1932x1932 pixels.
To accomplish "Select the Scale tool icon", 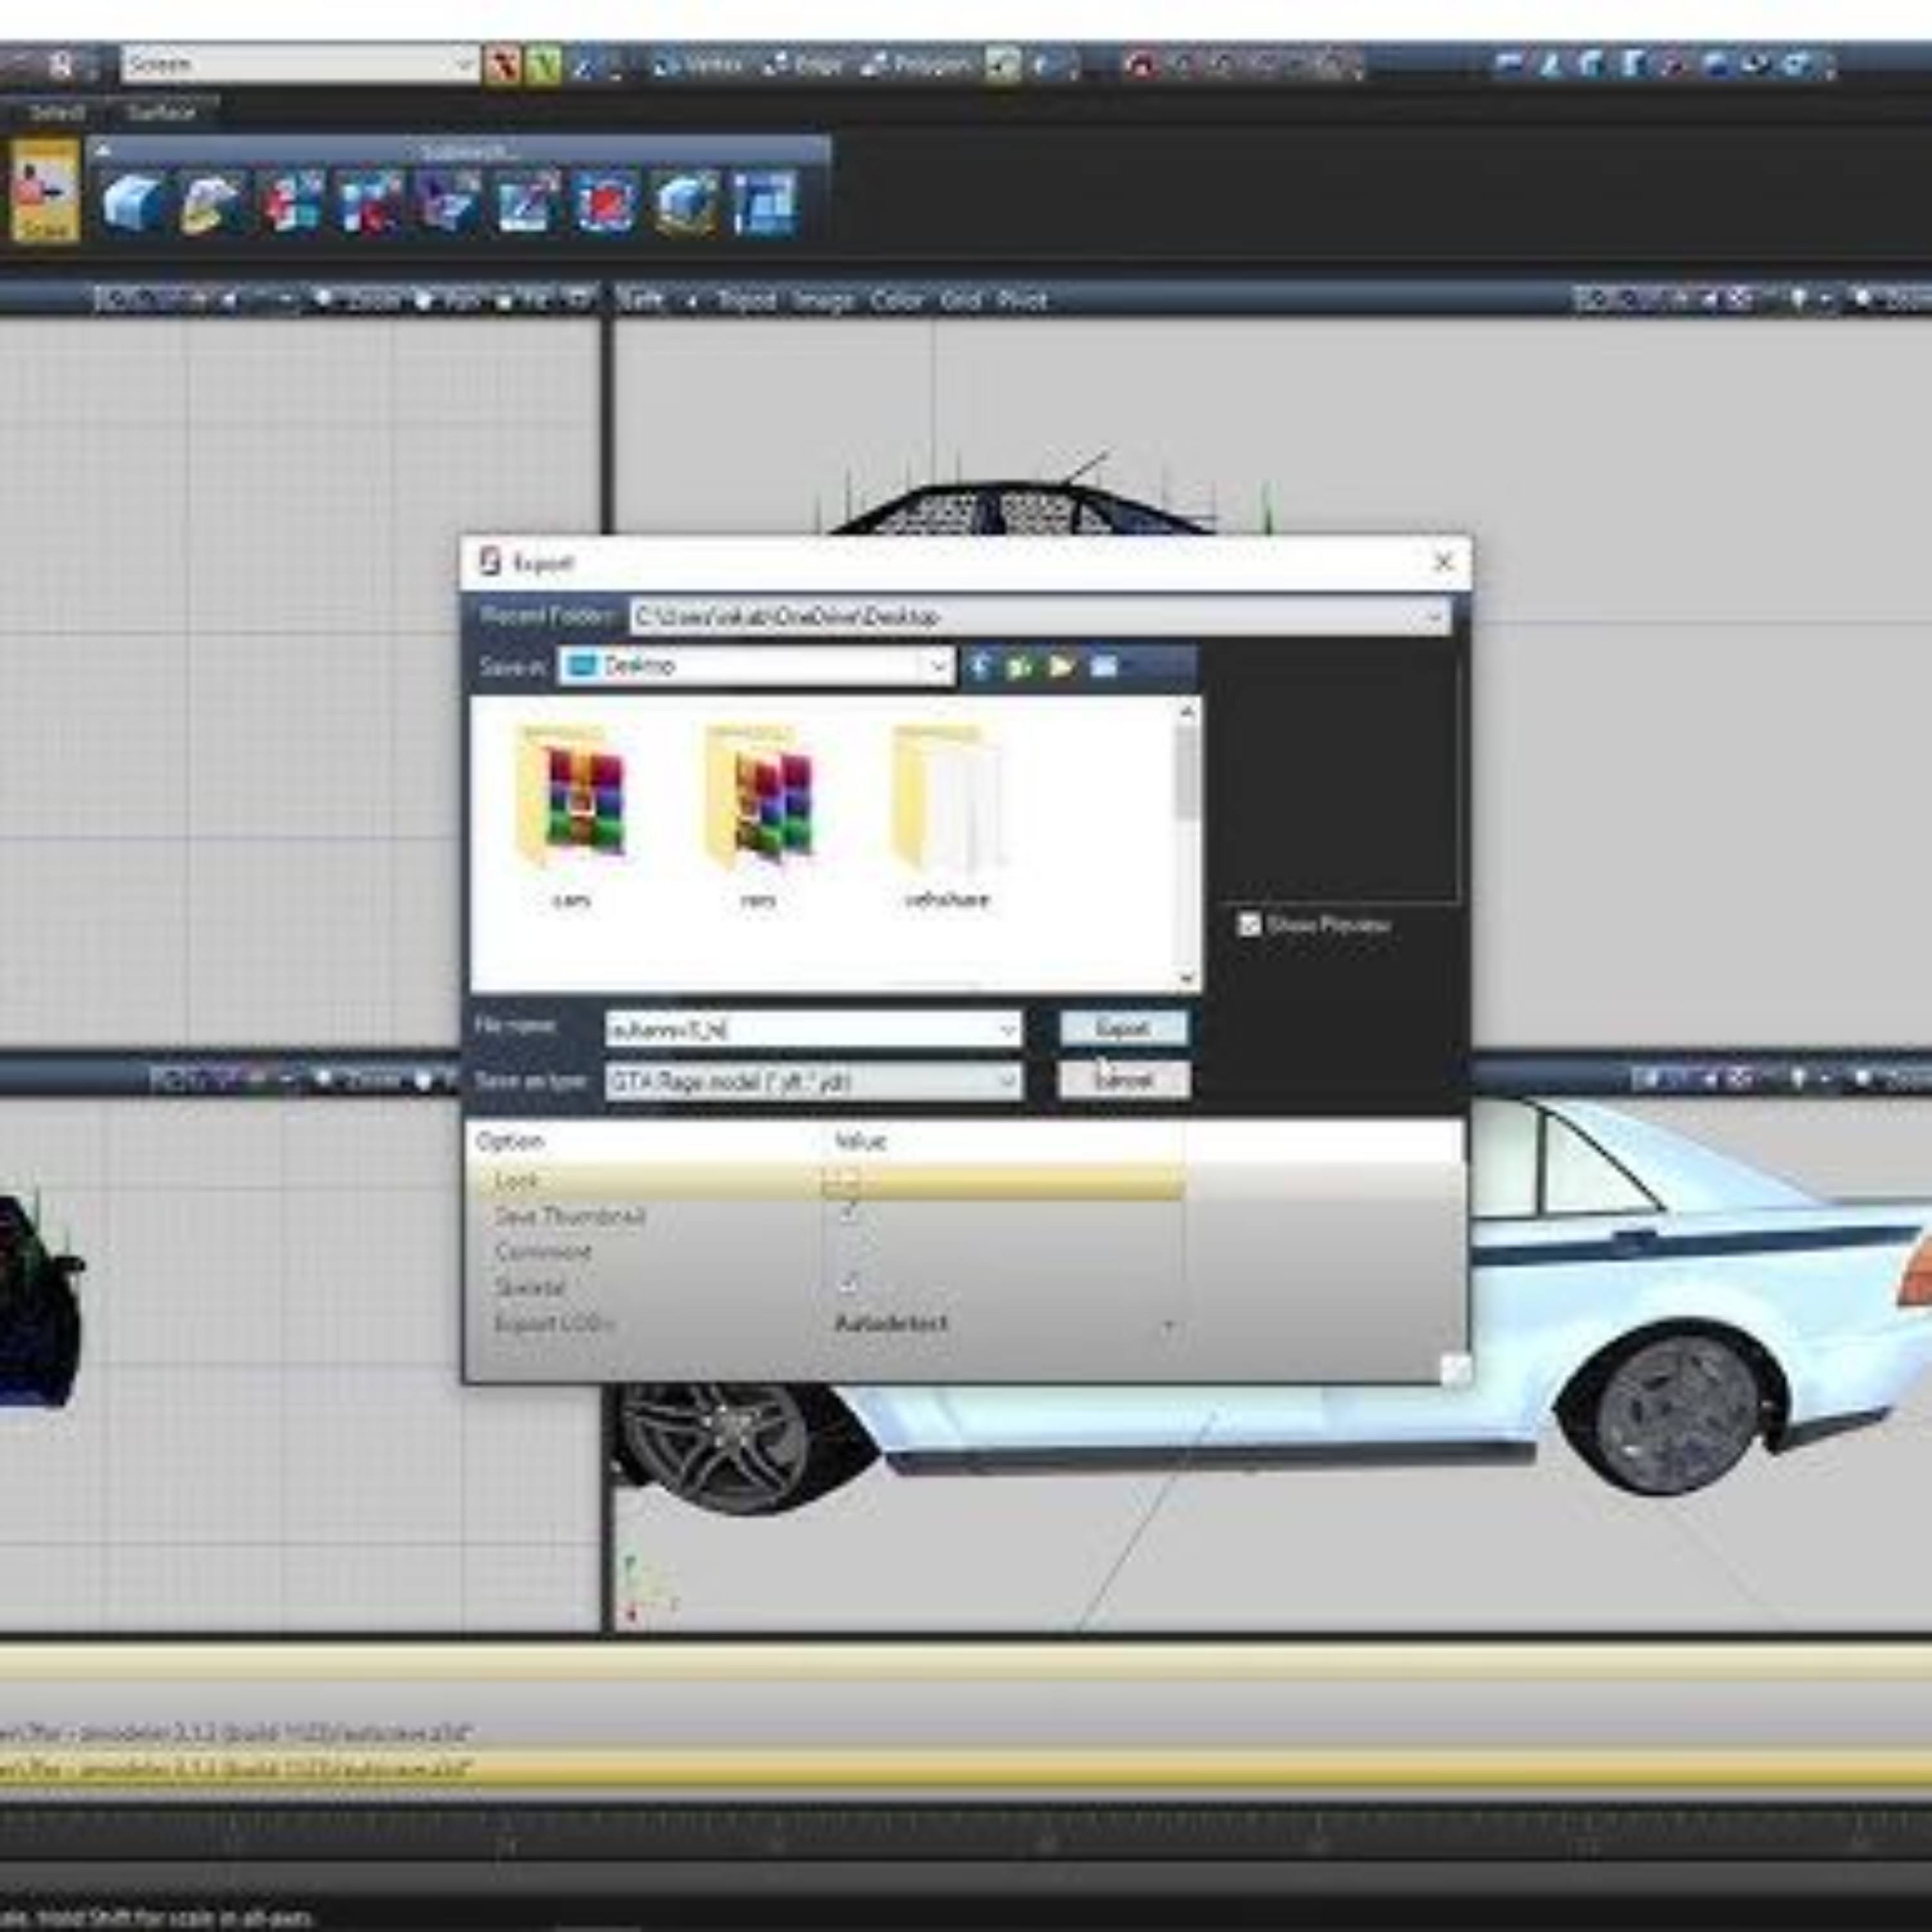I will 45,190.
